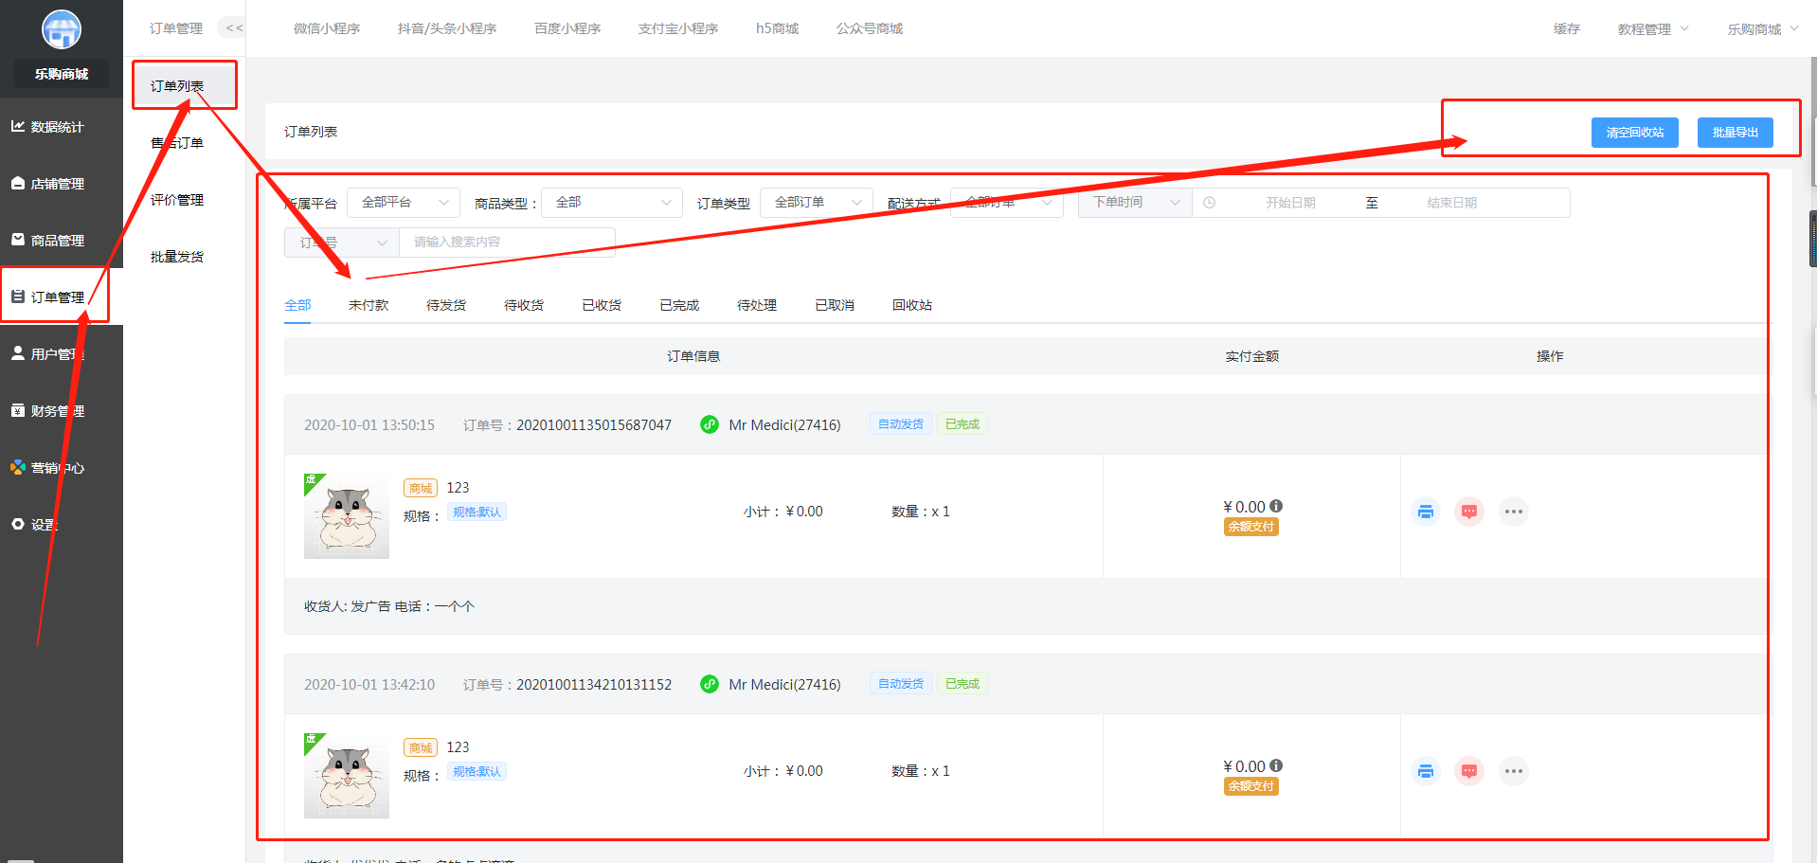Open more options for order 20201001135015687047
Screen dimensions: 1817x863
[x=1514, y=512]
